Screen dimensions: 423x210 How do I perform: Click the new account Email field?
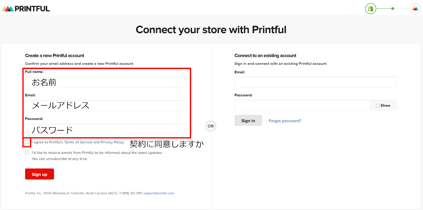pyautogui.click(x=106, y=106)
